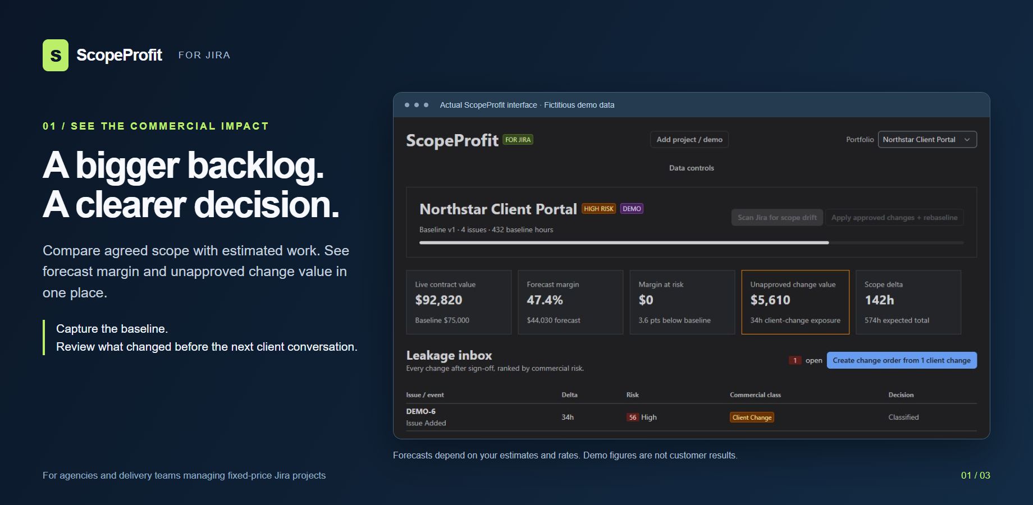Click the three window dots in demo title bar
Image resolution: width=1033 pixels, height=505 pixels.
coord(417,105)
